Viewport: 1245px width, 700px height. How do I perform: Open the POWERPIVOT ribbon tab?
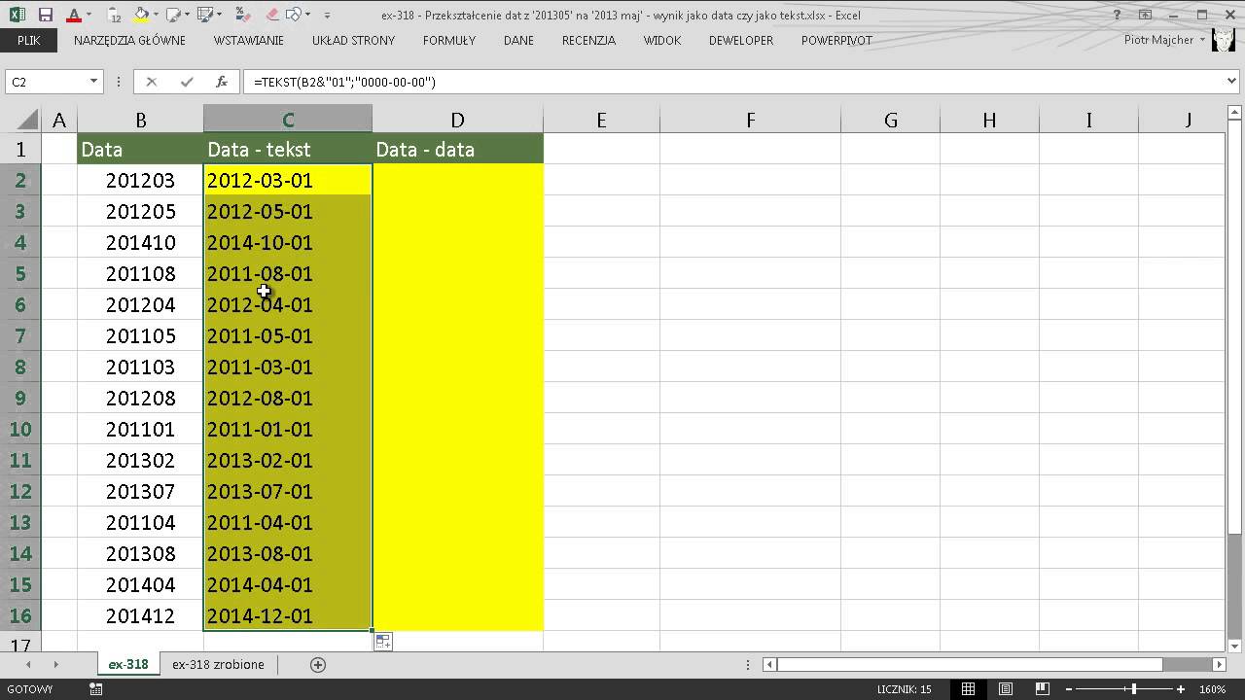coord(836,41)
